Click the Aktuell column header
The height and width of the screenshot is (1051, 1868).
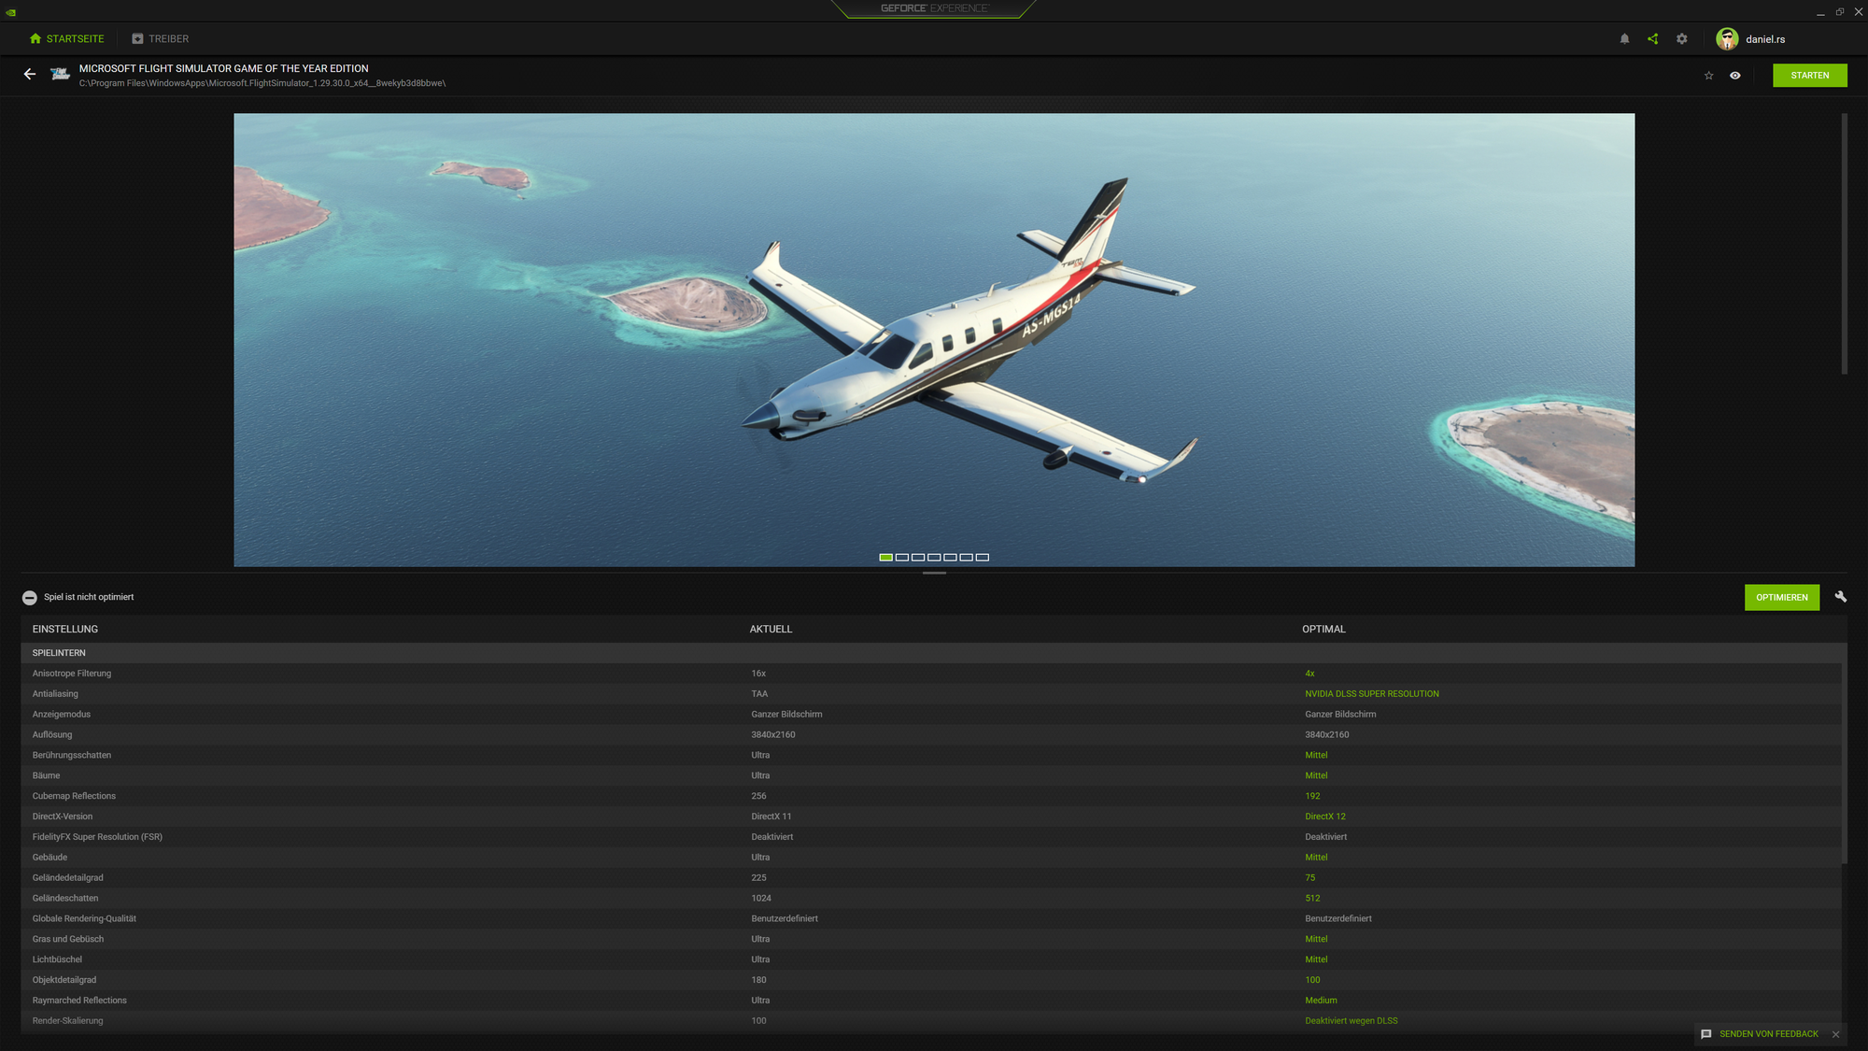tap(771, 630)
